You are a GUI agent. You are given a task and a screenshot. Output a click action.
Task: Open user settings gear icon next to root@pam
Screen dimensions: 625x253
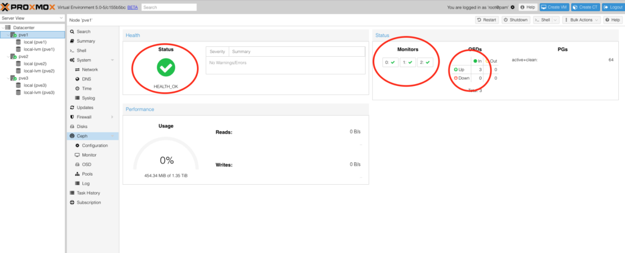click(512, 7)
